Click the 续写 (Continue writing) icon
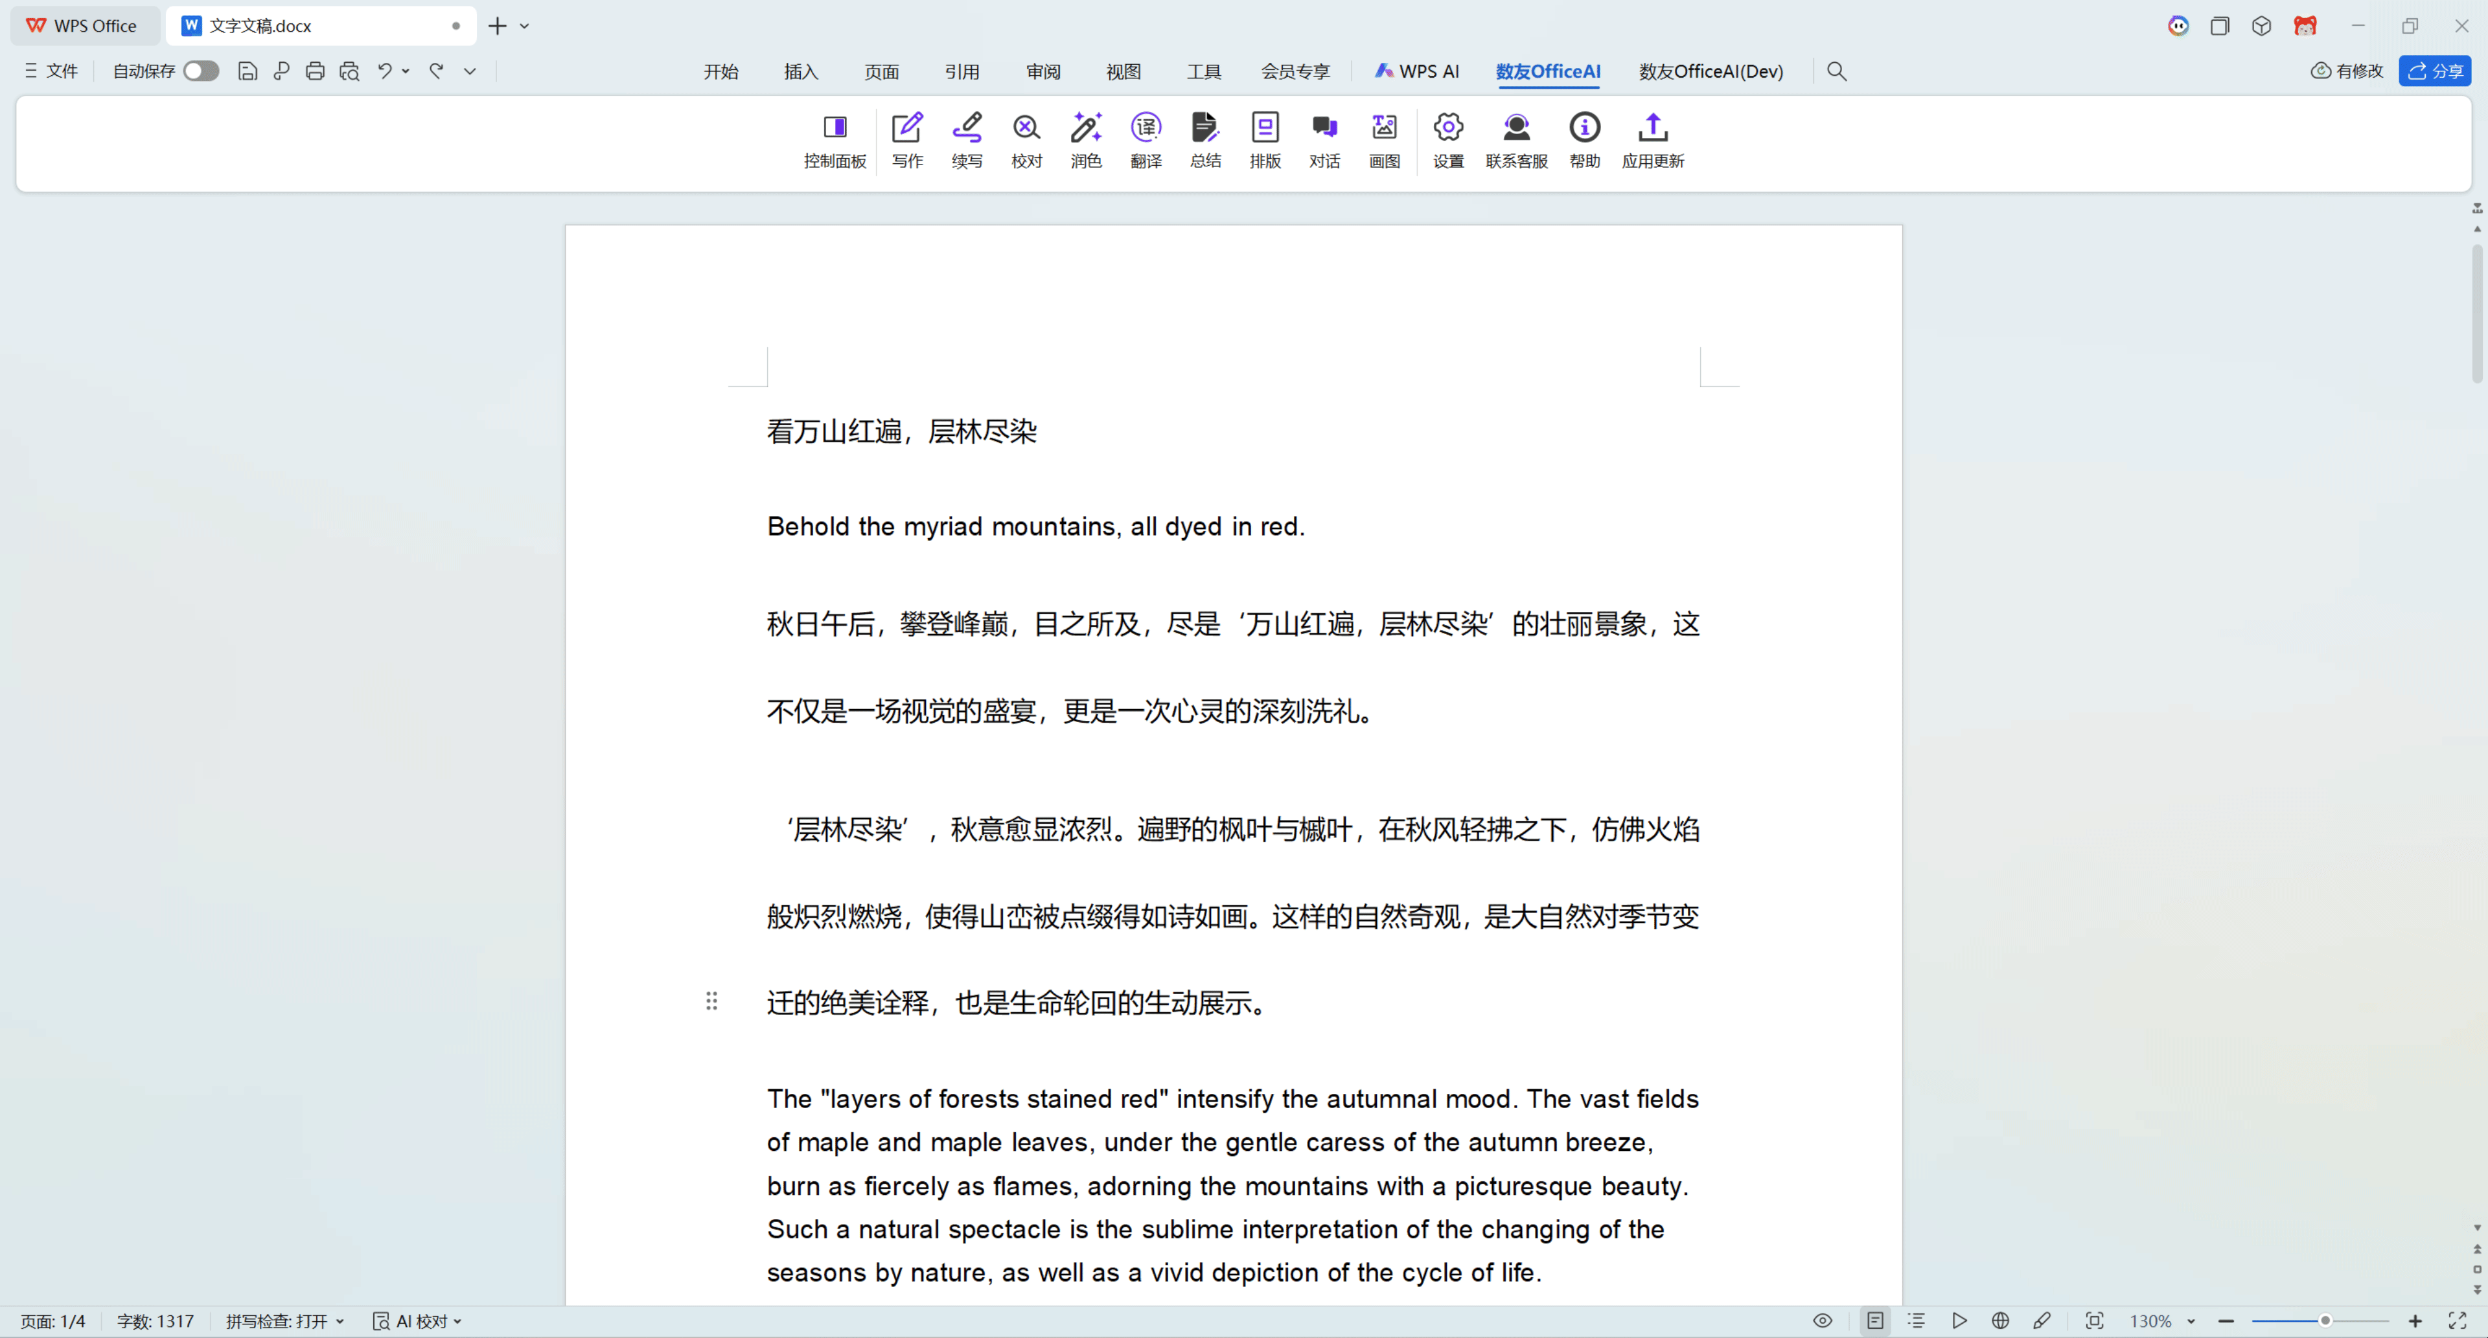The width and height of the screenshot is (2488, 1338). click(x=967, y=139)
